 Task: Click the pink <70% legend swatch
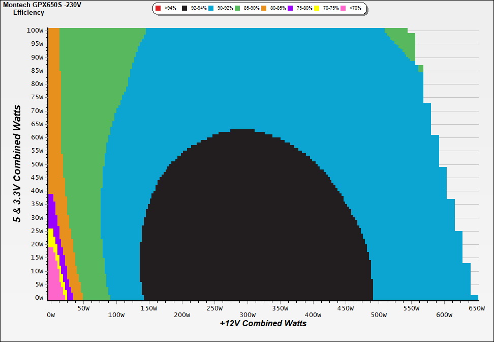point(343,9)
